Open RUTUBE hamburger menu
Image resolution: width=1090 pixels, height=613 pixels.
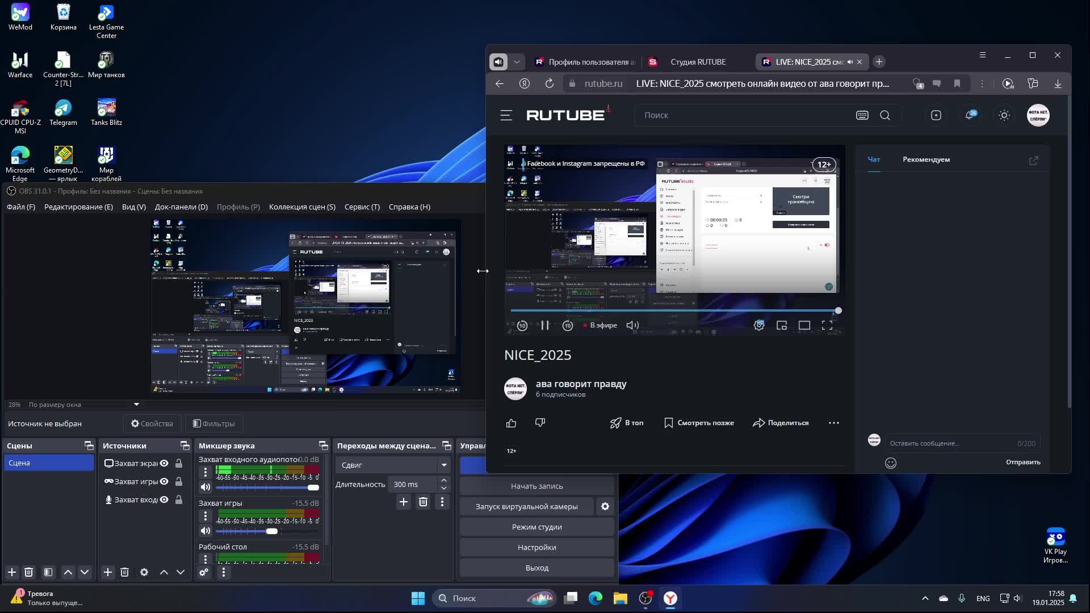506,115
